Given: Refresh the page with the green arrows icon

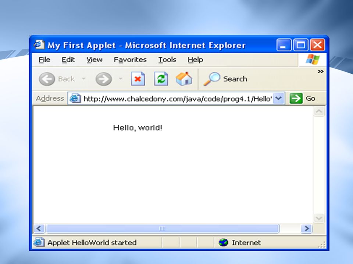Looking at the screenshot, I should 161,79.
